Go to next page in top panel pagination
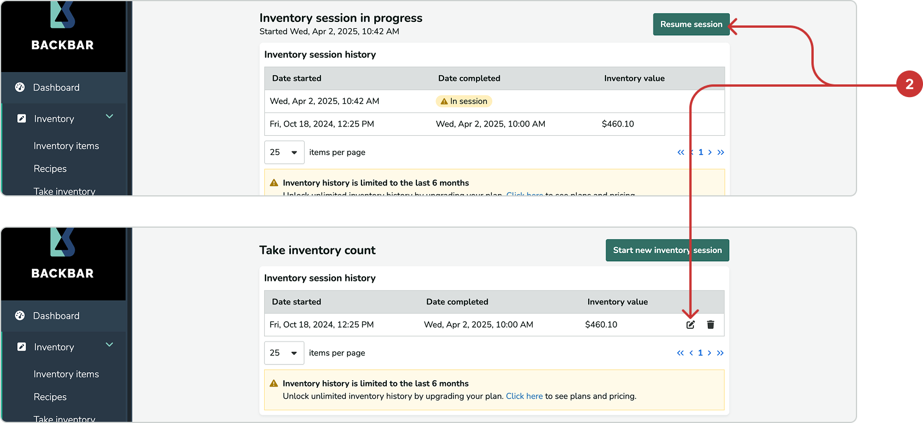Screen dimensions: 923x423 point(710,153)
